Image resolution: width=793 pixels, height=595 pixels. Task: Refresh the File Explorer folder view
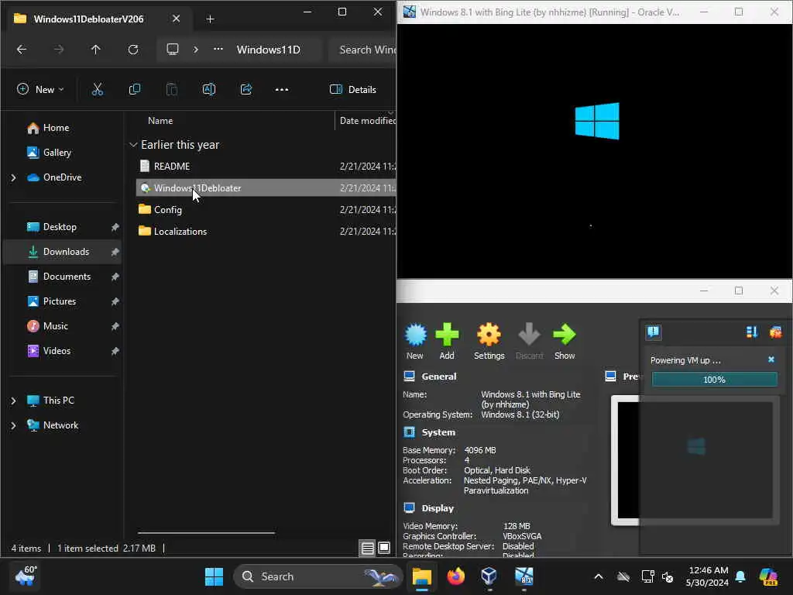tap(133, 50)
